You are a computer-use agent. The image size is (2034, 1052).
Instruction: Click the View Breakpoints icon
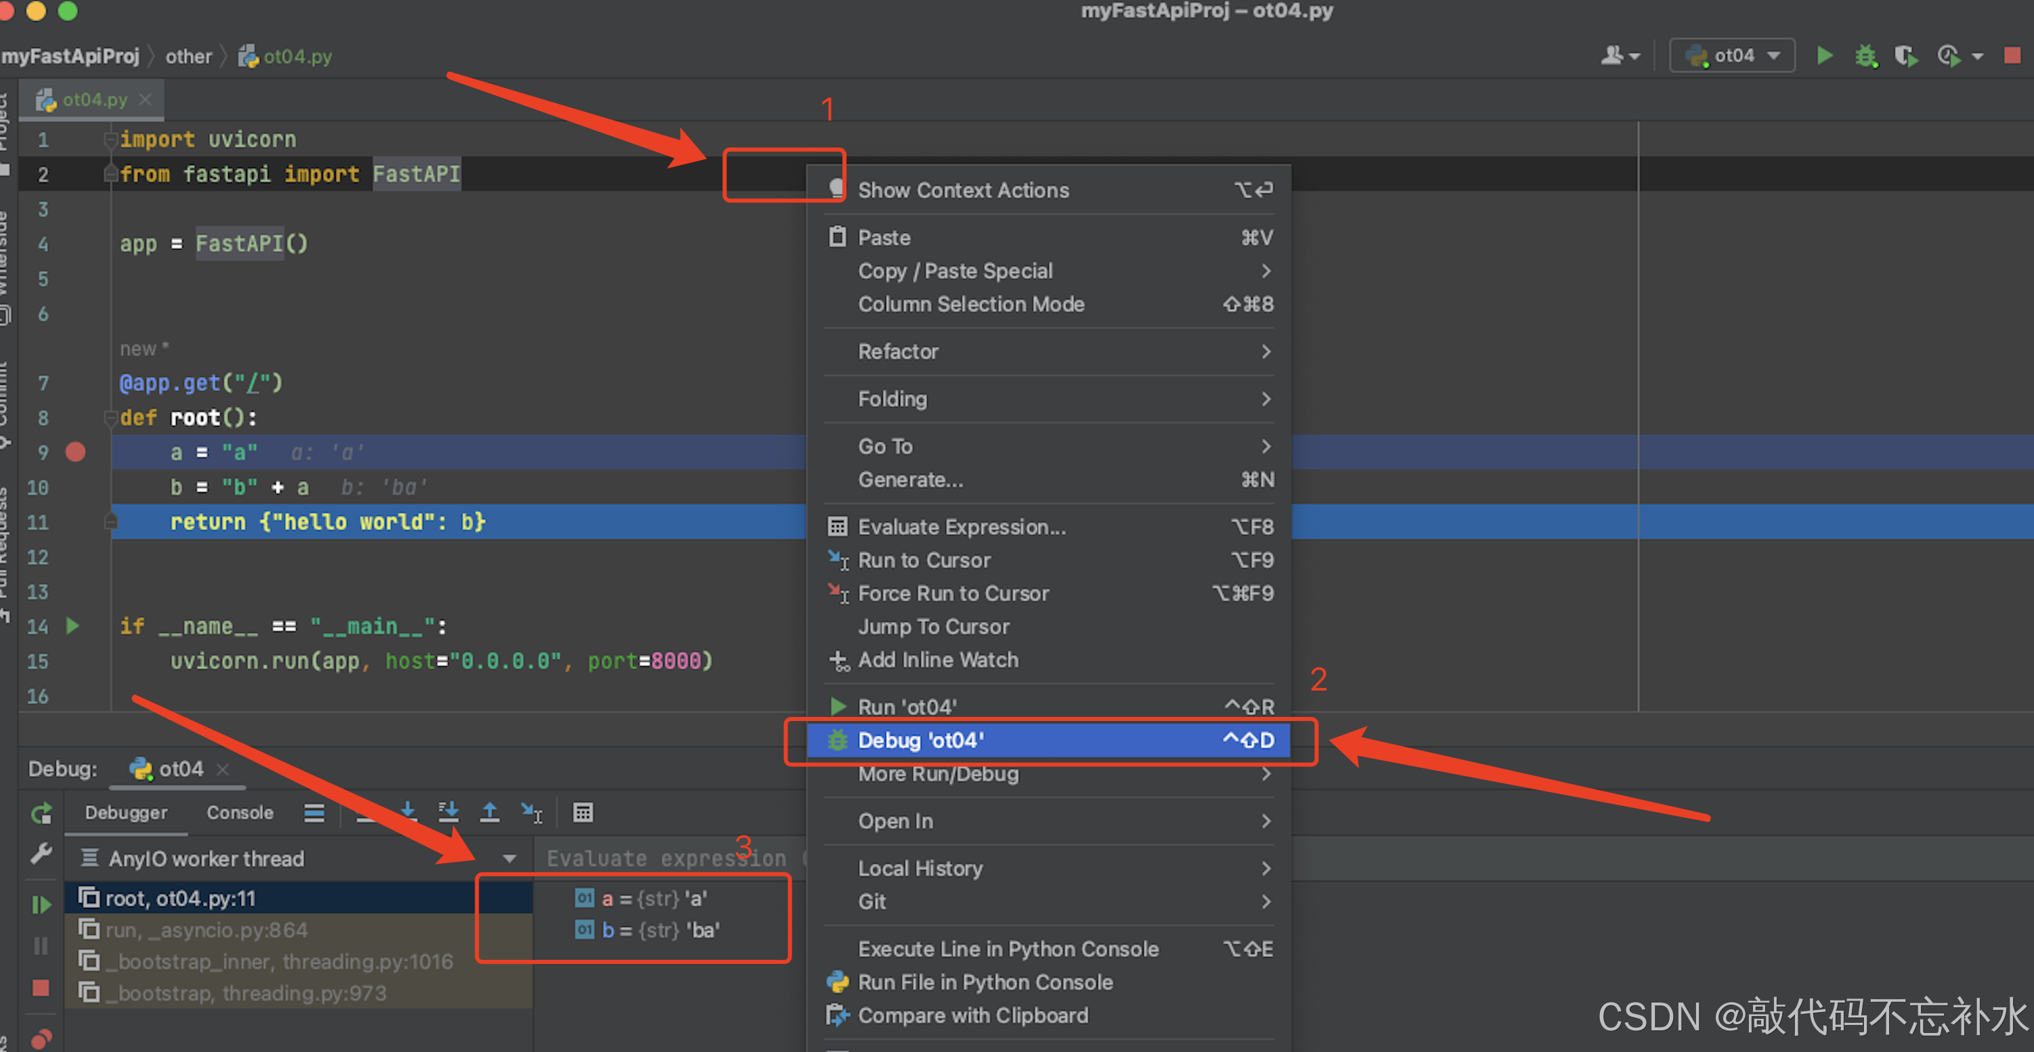(41, 1038)
